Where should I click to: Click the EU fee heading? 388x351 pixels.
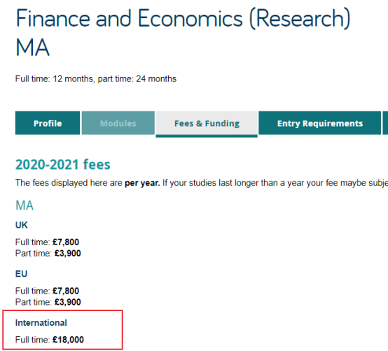(x=21, y=274)
